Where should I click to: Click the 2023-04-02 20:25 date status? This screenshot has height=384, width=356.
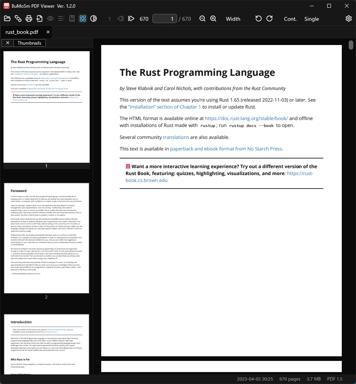255,379
